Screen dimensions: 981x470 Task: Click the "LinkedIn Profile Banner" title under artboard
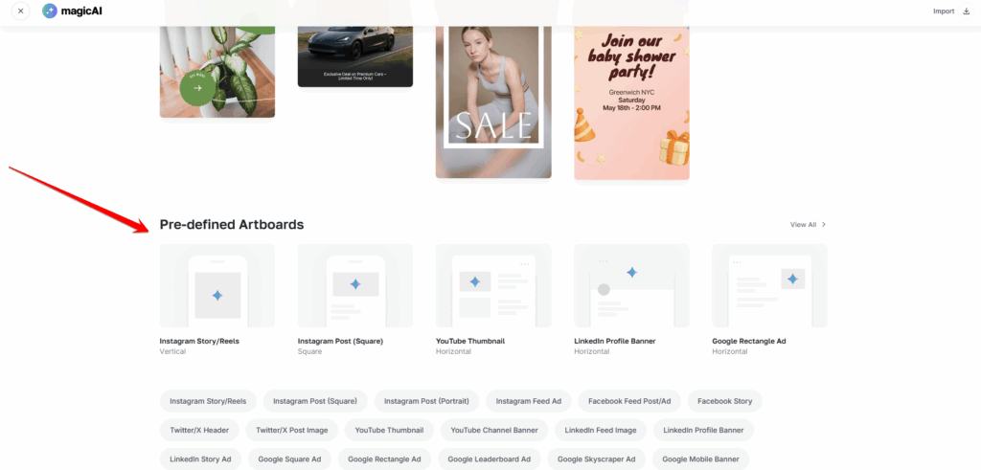(x=615, y=341)
